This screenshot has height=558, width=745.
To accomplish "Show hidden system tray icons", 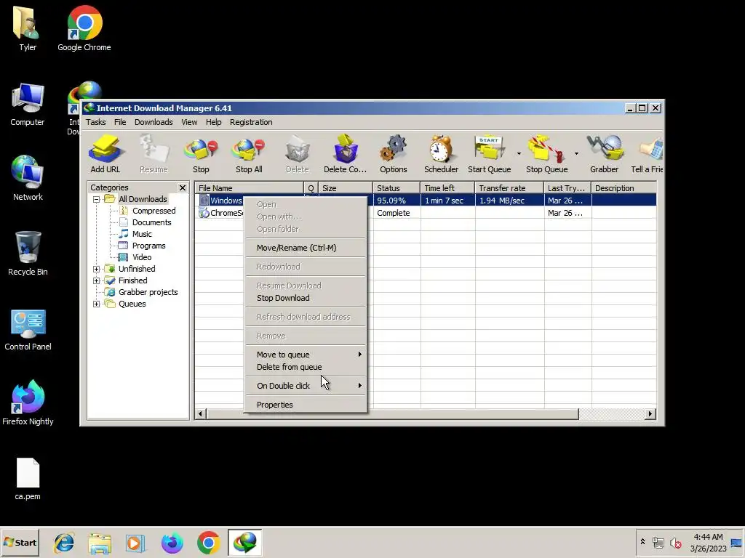I will [x=642, y=542].
